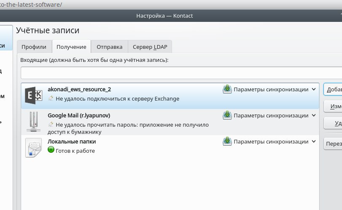
Task: Click the 'Не удалось подключиться к серверу Exchange' message
Action: (x=118, y=98)
